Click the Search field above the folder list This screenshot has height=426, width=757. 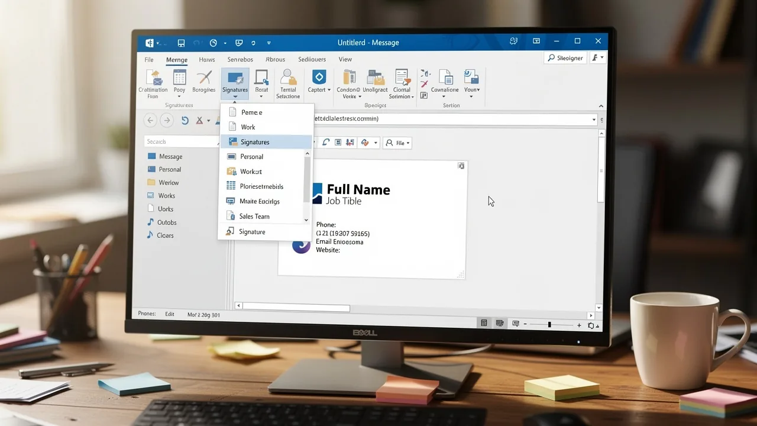181,141
